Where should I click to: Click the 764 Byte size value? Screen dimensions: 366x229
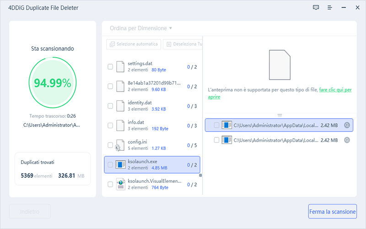160,188
